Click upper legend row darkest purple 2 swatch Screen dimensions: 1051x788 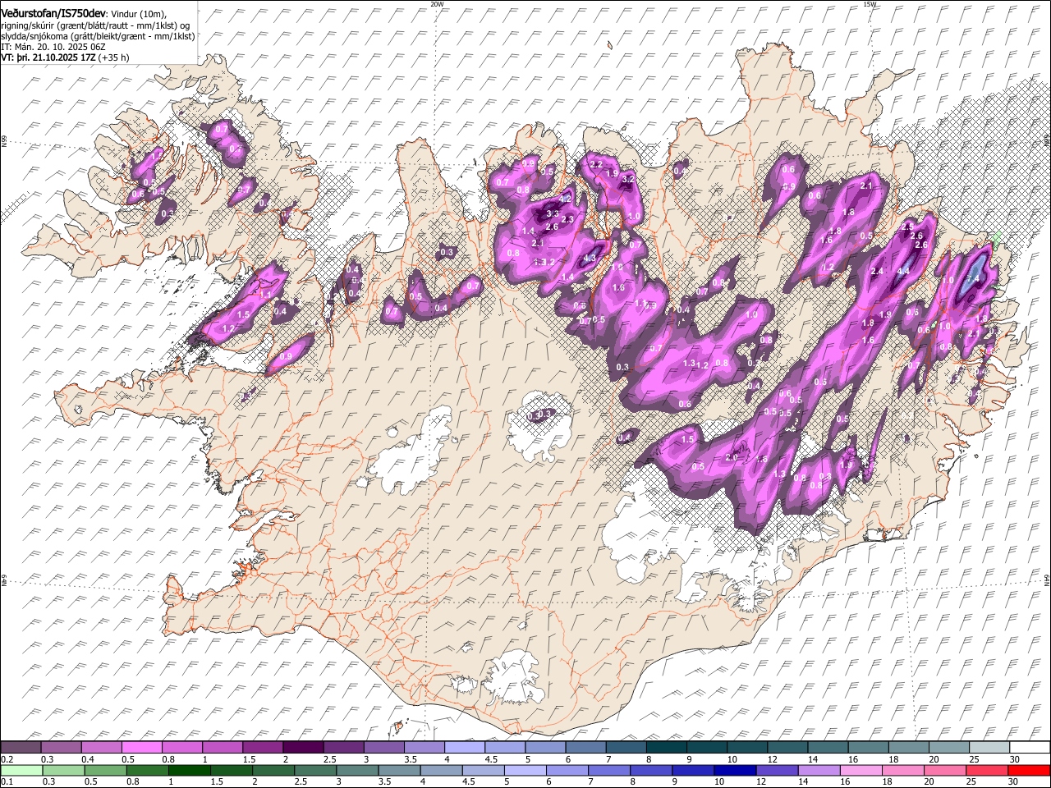pyautogui.click(x=303, y=748)
